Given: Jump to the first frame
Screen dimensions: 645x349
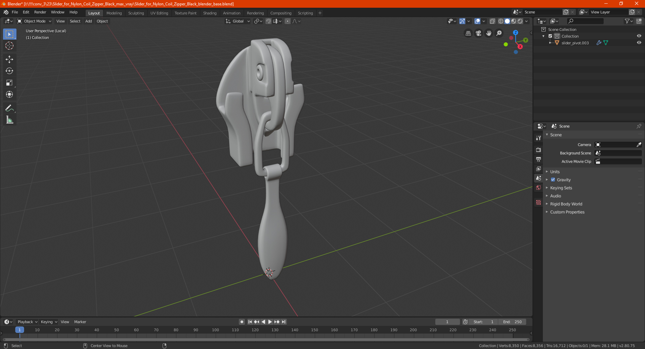Looking at the screenshot, I should pos(250,322).
